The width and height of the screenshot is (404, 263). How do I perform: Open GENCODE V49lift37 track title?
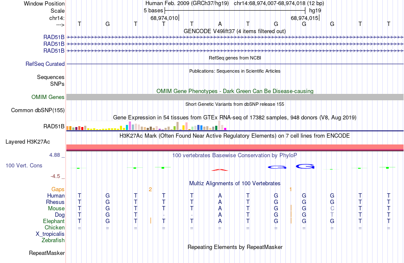tap(234, 31)
